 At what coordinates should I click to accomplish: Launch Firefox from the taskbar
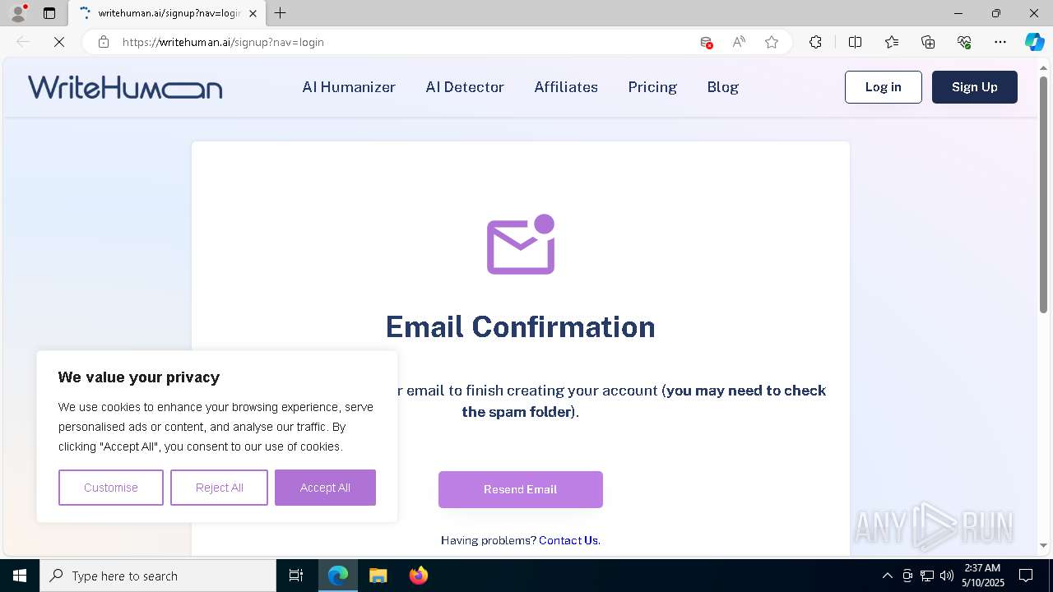[x=418, y=576]
